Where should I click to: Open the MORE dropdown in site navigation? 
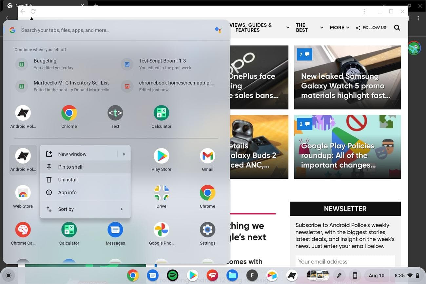(339, 28)
